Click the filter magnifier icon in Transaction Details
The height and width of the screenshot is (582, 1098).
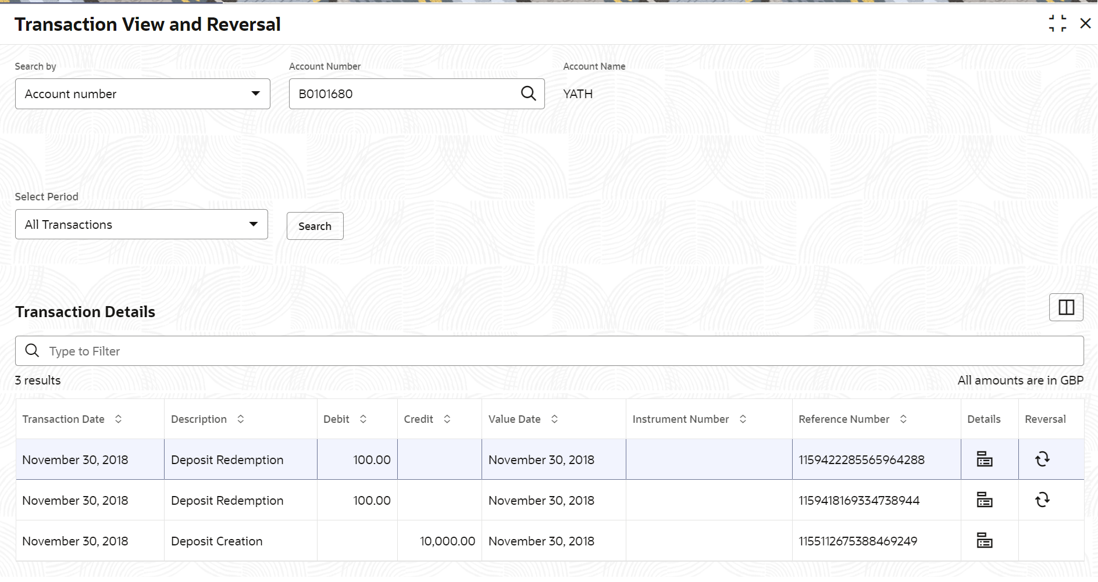point(33,351)
